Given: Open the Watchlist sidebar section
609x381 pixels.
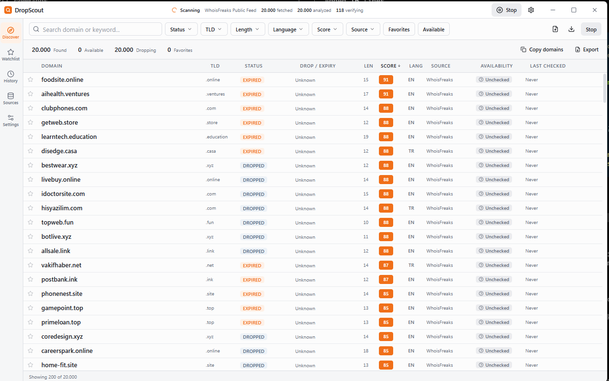Looking at the screenshot, I should [10, 55].
